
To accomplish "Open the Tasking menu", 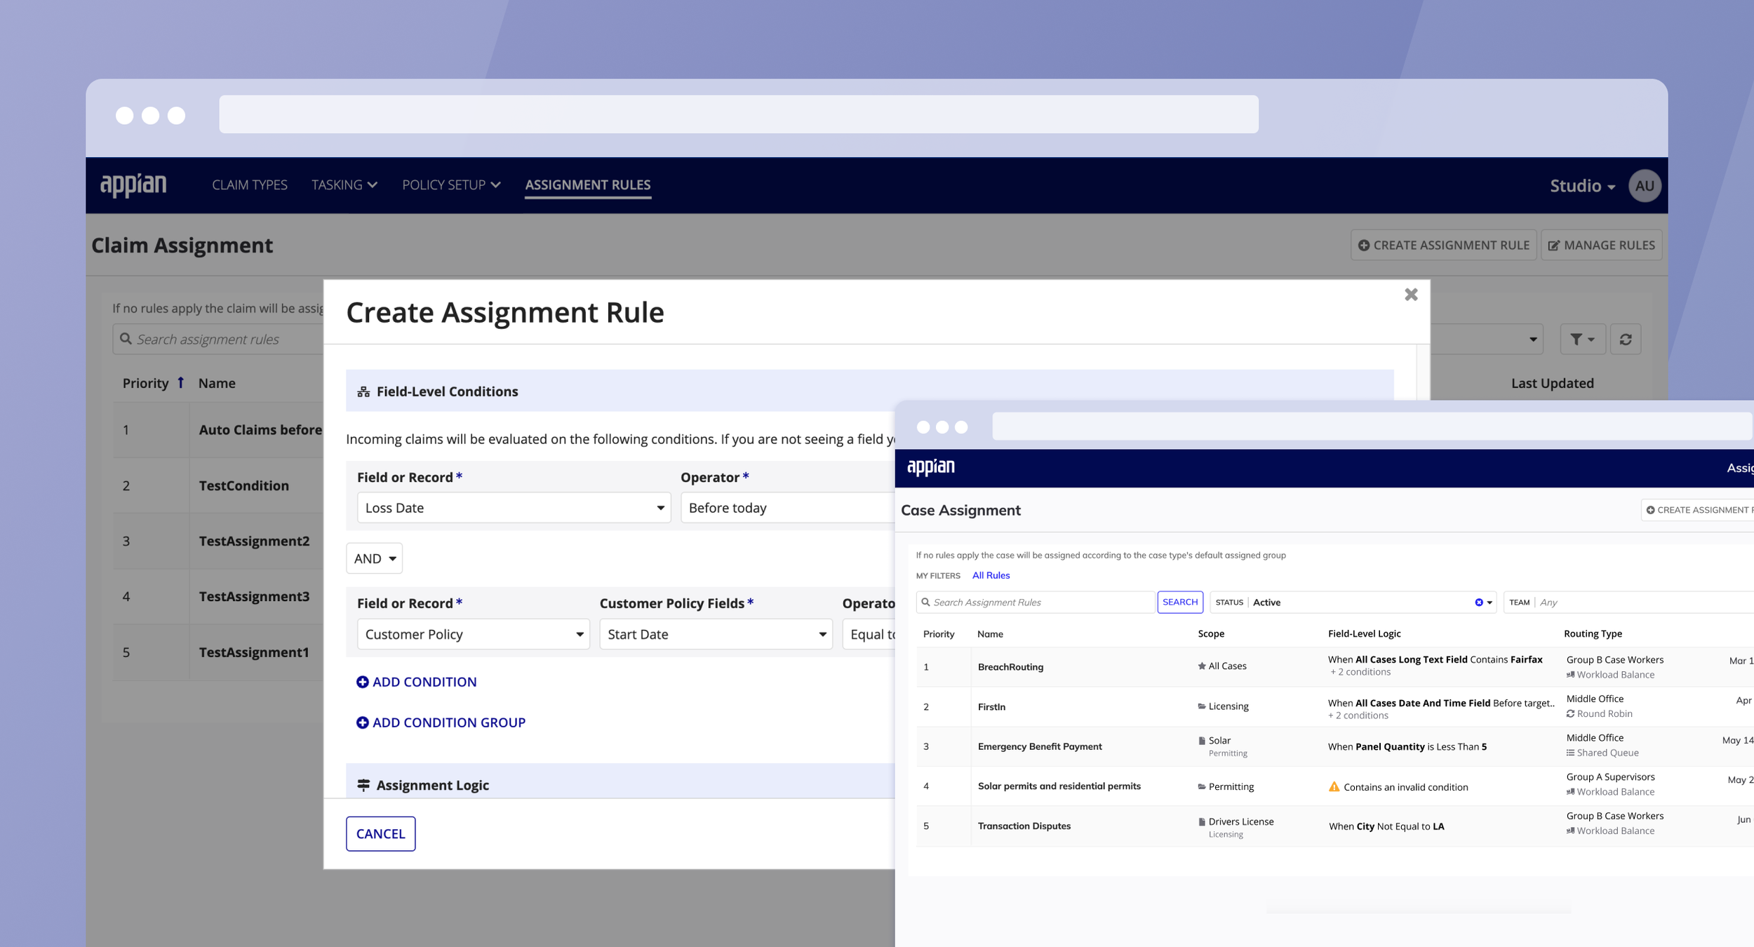I will pos(344,185).
